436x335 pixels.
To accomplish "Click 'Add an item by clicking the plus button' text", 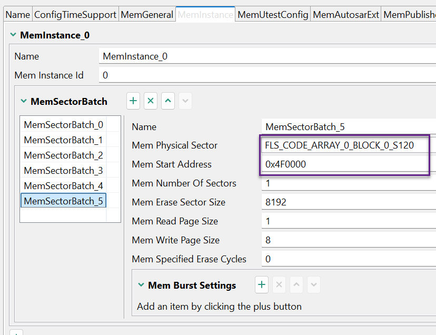I will point(219,307).
